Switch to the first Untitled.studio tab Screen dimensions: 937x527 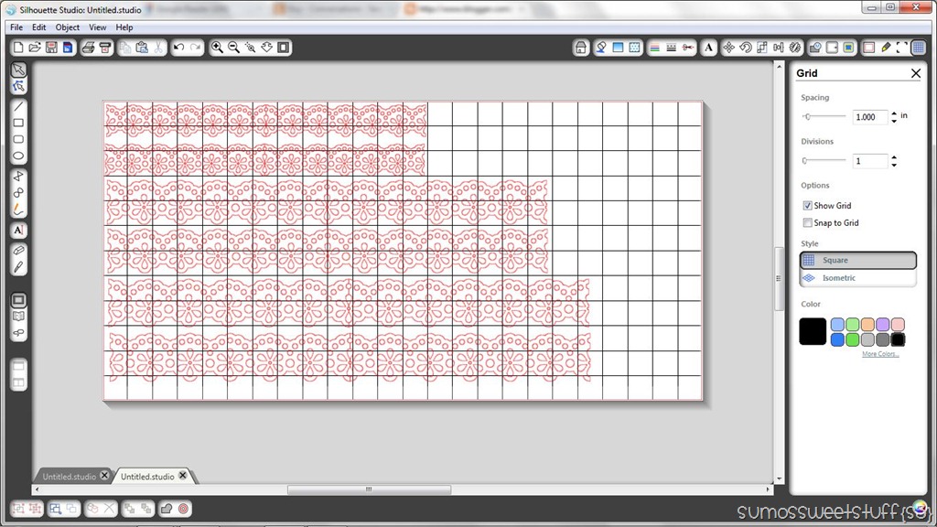tap(69, 476)
